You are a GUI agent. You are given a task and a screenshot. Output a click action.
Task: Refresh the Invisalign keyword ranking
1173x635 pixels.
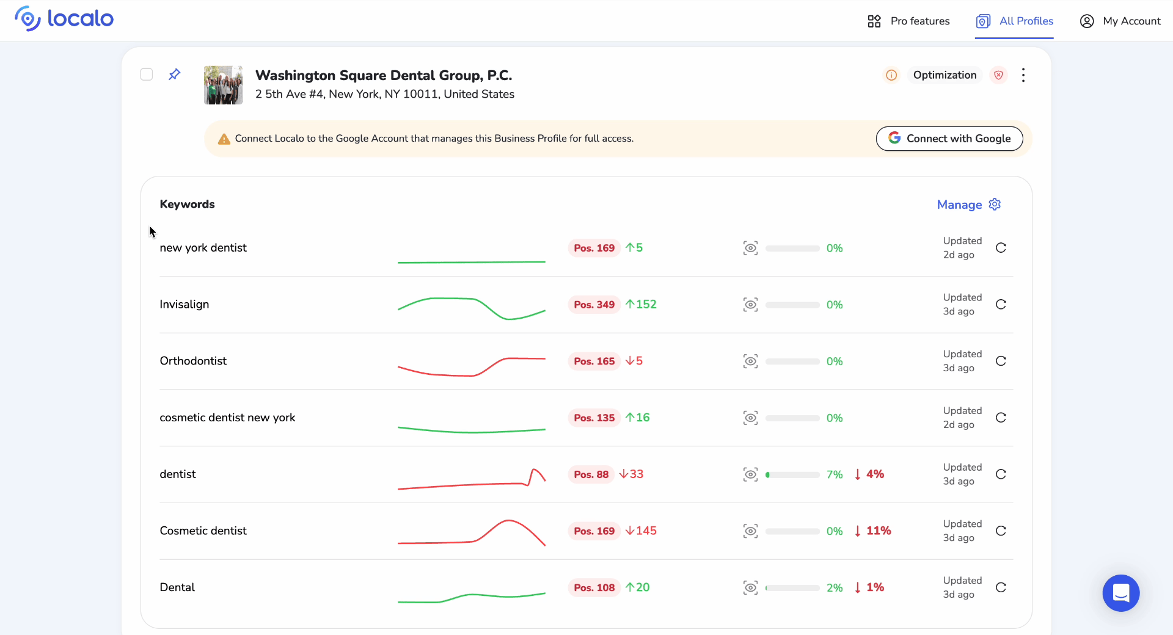(x=1001, y=305)
